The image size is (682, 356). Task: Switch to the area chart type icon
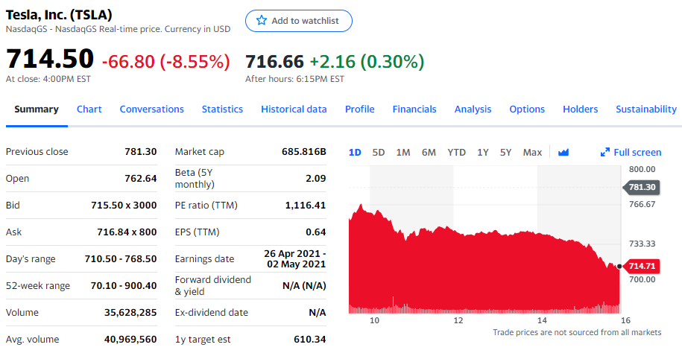tap(563, 152)
